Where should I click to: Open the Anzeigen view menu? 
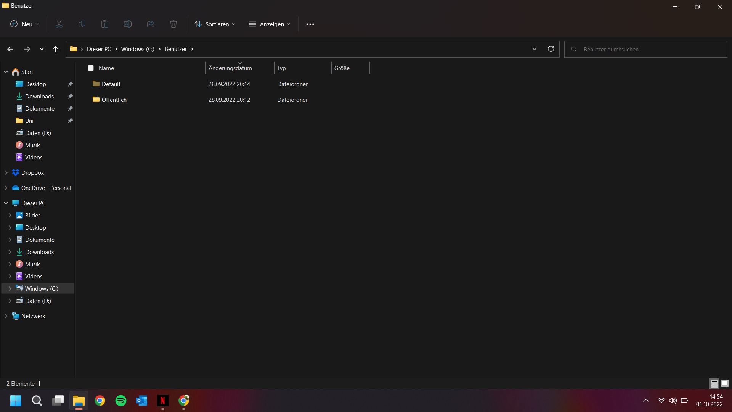tap(270, 24)
